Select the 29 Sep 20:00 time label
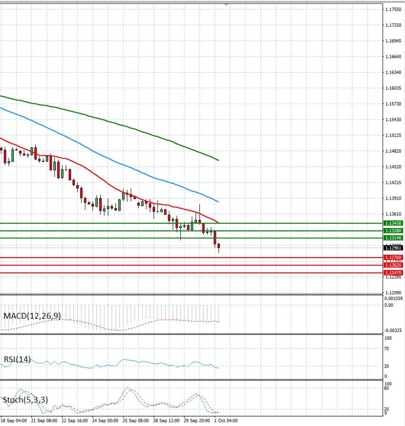Image resolution: width=405 pixels, height=426 pixels. (197, 421)
